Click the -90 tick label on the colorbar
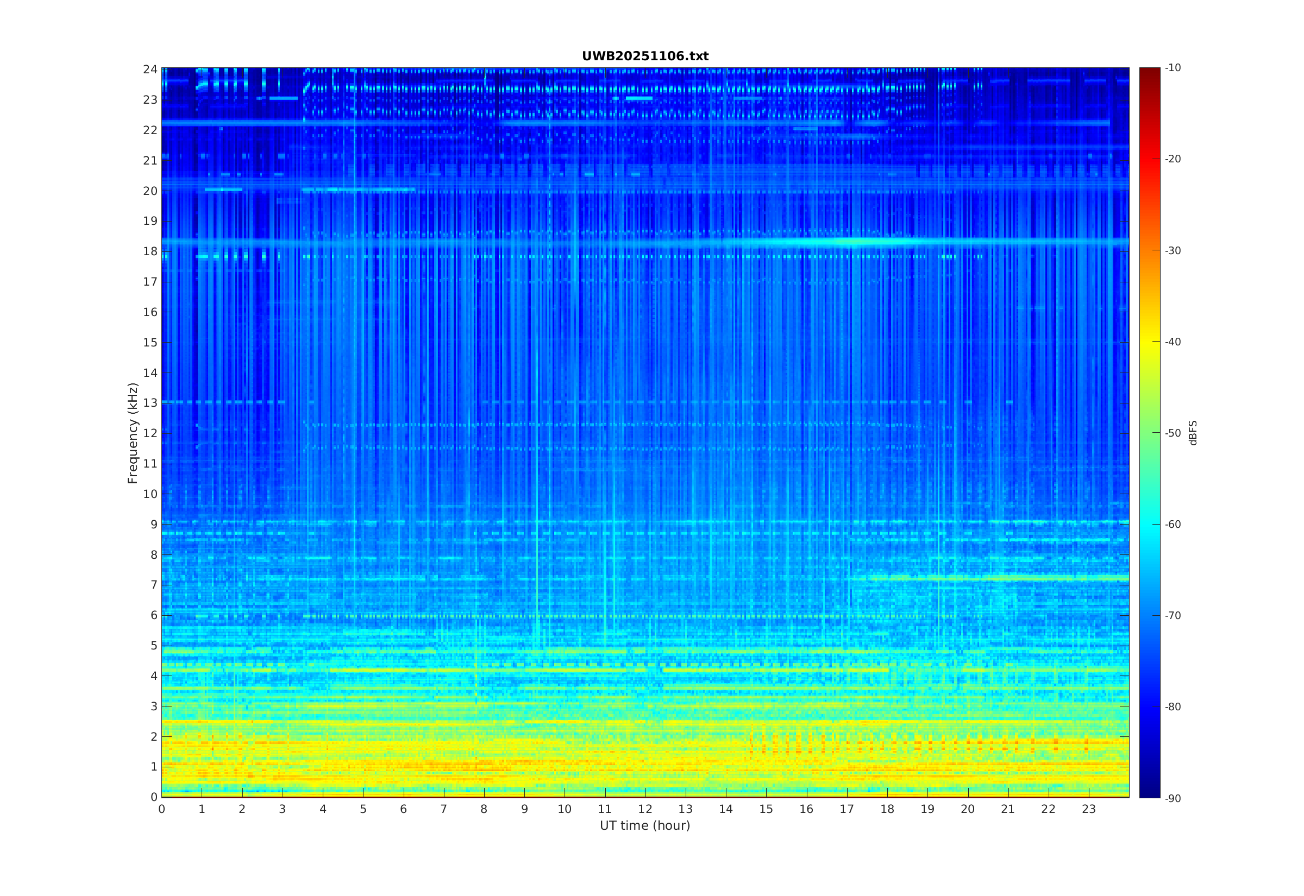The height and width of the screenshot is (896, 1304). [1173, 798]
